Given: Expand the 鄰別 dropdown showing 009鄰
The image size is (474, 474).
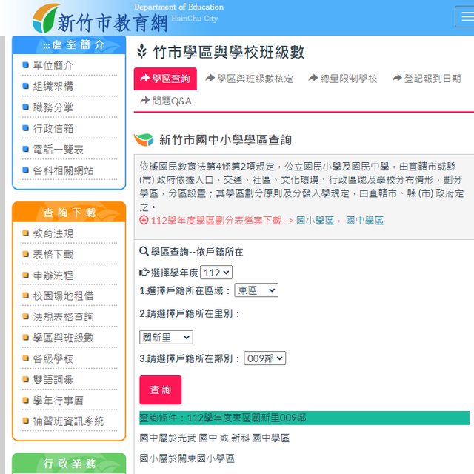Looking at the screenshot, I should tap(264, 358).
